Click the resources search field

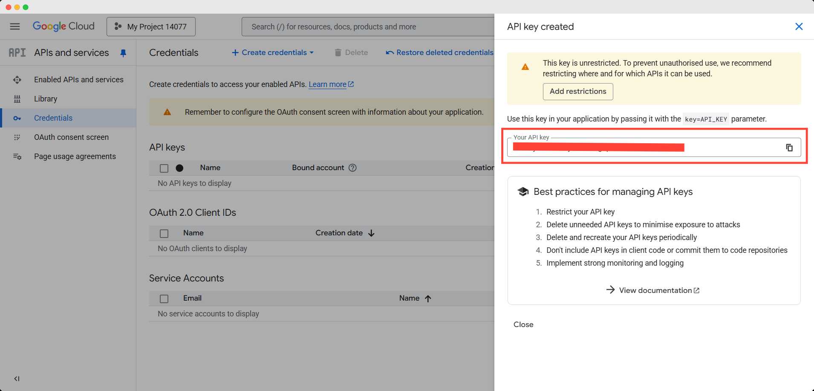click(367, 26)
